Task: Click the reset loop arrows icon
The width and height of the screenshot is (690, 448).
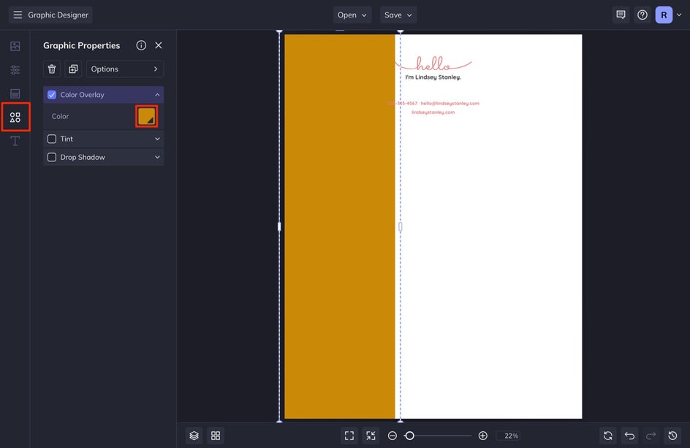Action: pyautogui.click(x=607, y=436)
